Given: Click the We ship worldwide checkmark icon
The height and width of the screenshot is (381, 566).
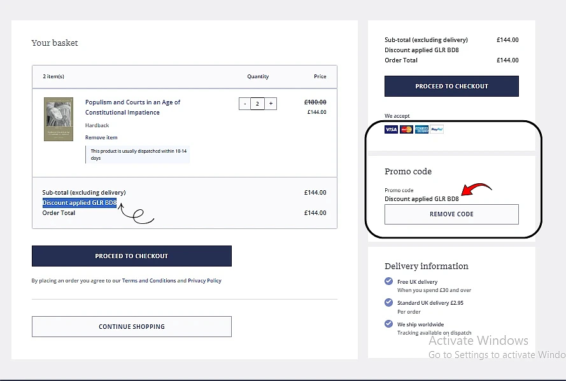Looking at the screenshot, I should point(389,324).
